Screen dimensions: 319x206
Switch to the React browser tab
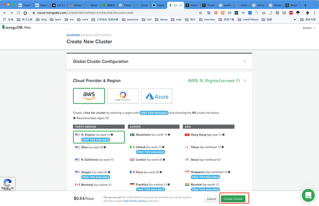click(x=292, y=5)
